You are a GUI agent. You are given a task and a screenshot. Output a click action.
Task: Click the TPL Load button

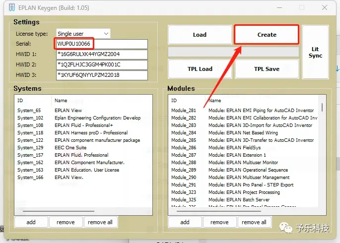(x=200, y=69)
